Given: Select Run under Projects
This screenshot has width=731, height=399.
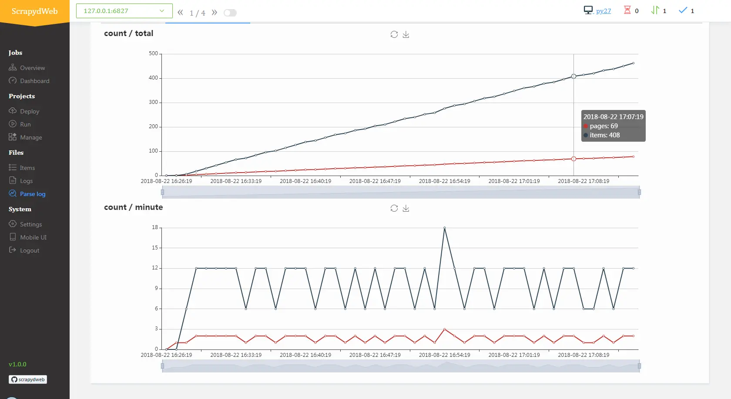Looking at the screenshot, I should point(25,124).
